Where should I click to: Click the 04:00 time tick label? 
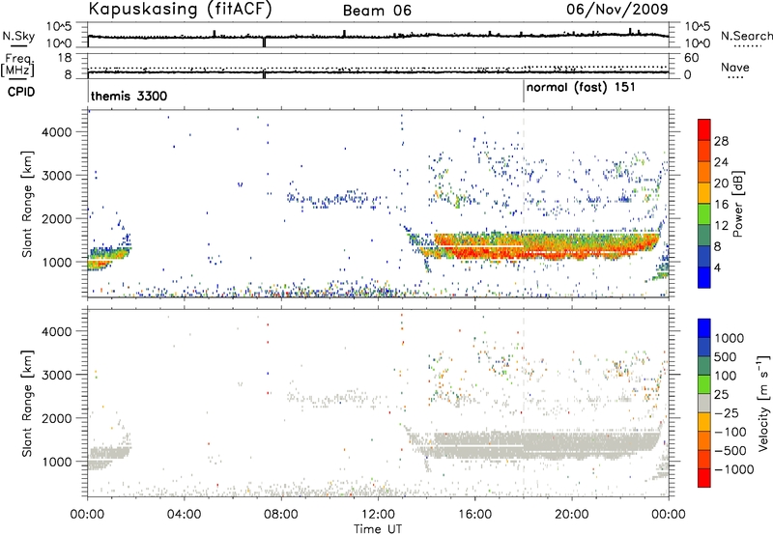185,515
